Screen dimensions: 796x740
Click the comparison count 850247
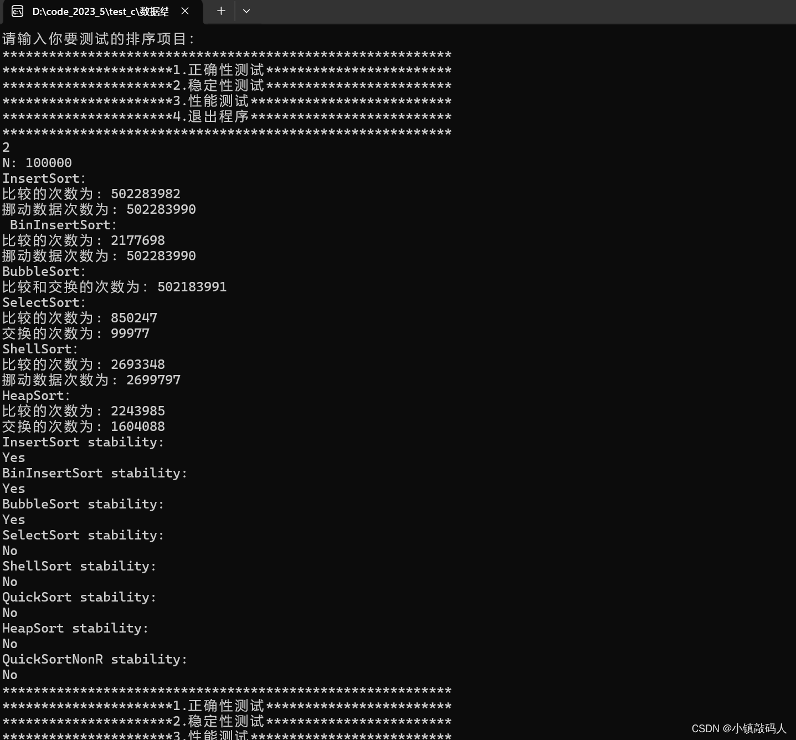tap(134, 318)
